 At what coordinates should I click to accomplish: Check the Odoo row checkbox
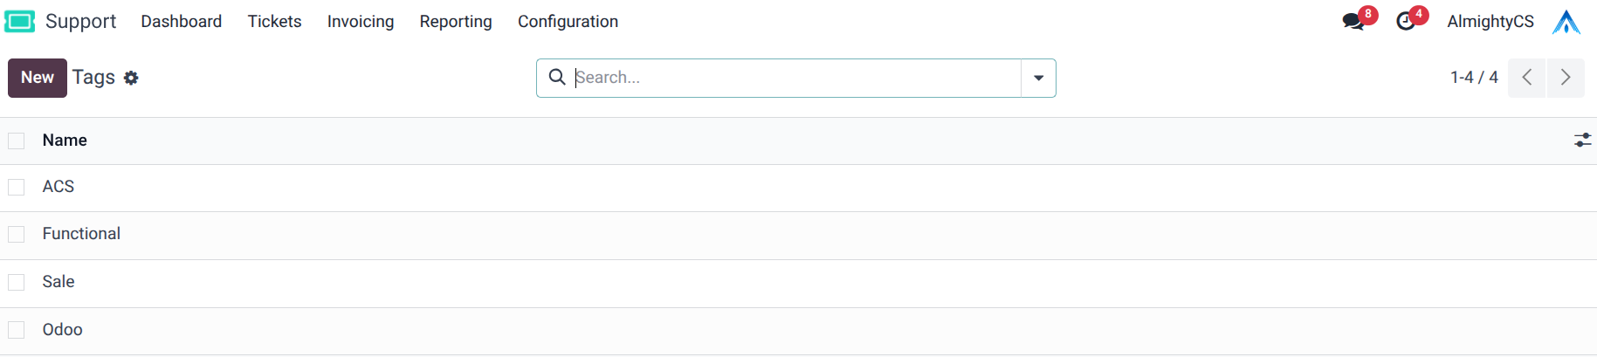[x=17, y=330]
